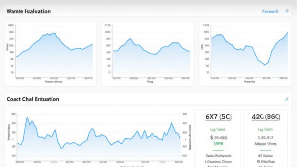This screenshot has width=297, height=167.
Task: Select the first peak in the middle top-row chart
Action: point(130,39)
